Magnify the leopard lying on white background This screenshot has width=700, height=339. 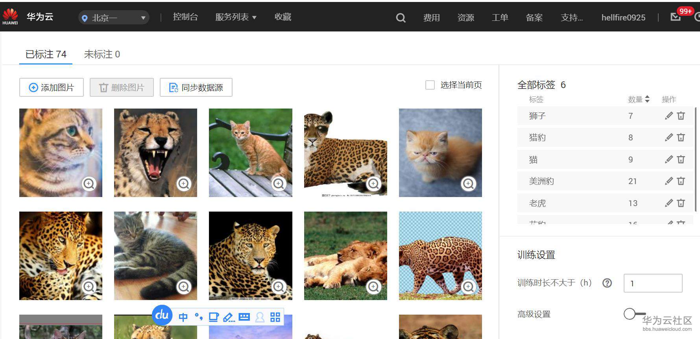(373, 184)
